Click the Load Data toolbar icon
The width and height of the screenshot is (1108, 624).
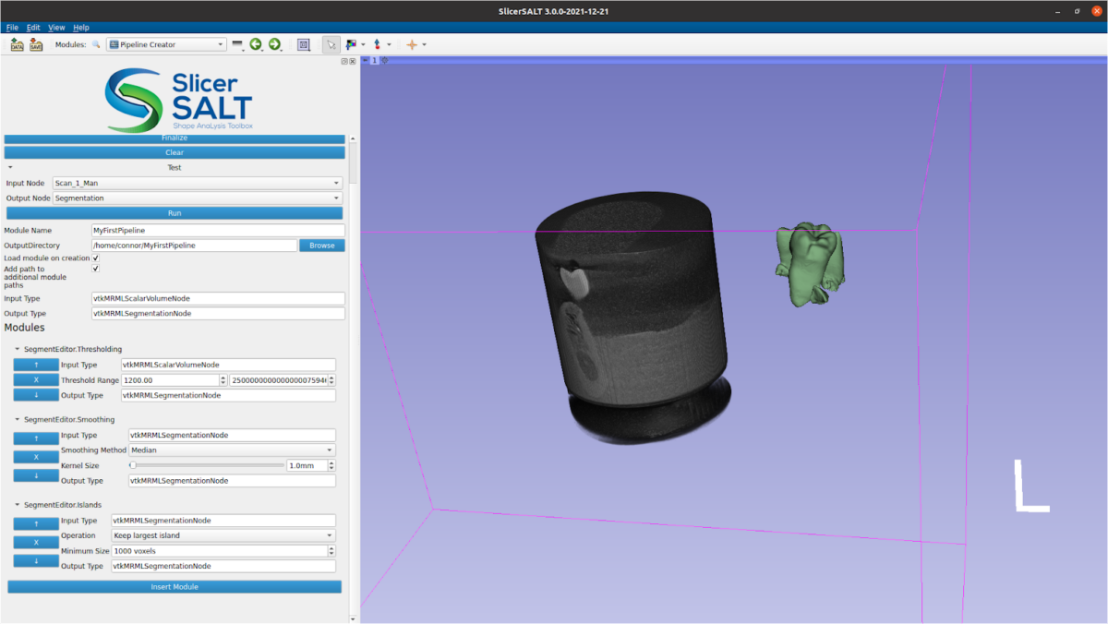pos(17,44)
